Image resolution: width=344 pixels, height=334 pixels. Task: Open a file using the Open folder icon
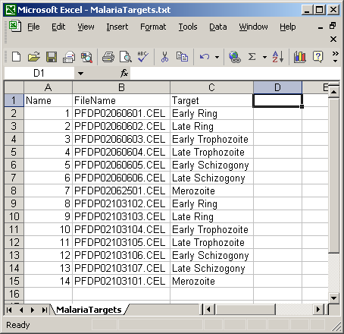coord(34,57)
